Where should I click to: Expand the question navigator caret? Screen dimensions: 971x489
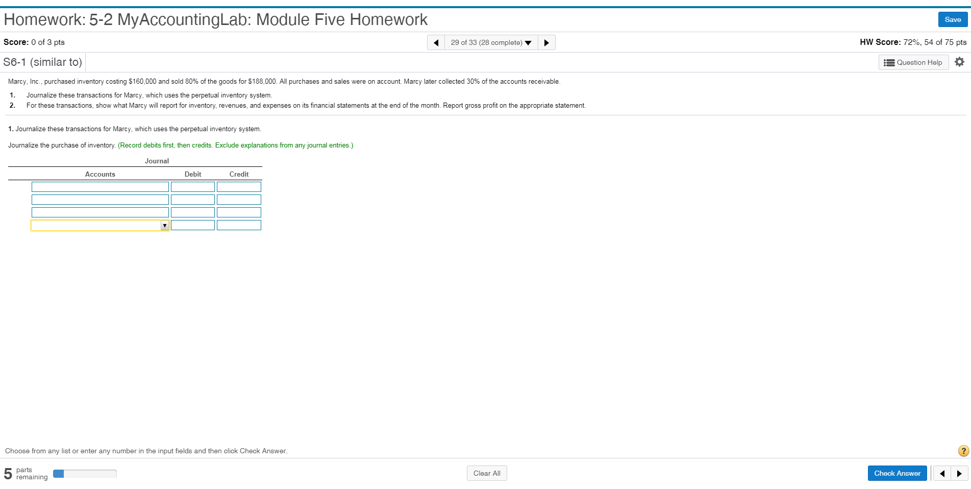click(x=529, y=43)
